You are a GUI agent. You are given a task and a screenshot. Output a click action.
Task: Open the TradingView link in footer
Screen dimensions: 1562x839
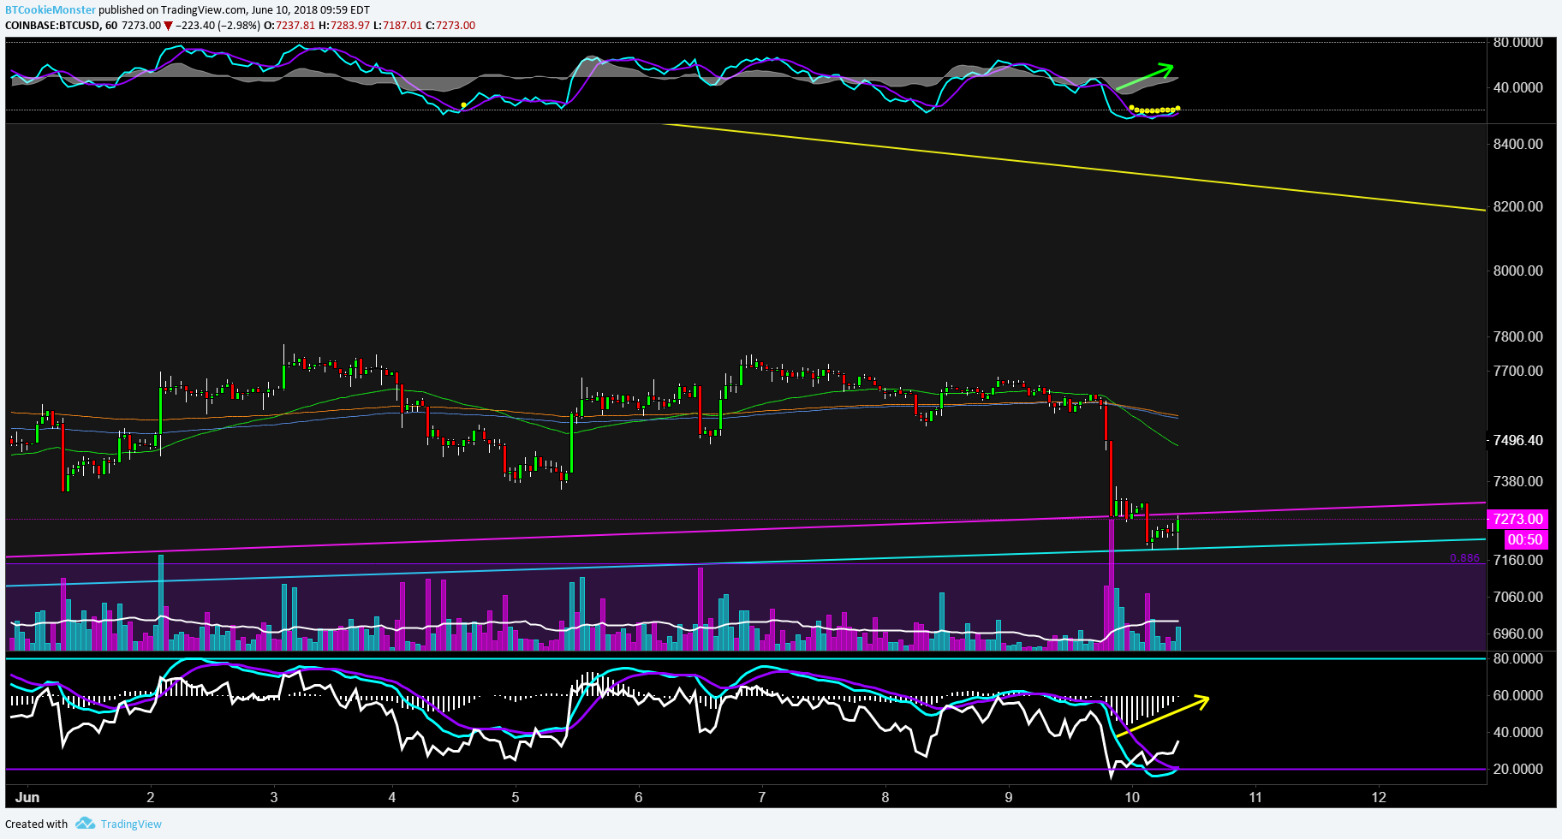point(131,824)
